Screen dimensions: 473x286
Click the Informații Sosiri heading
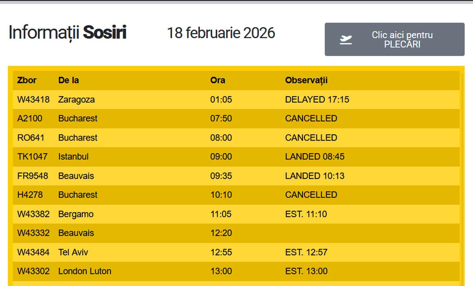coord(67,33)
